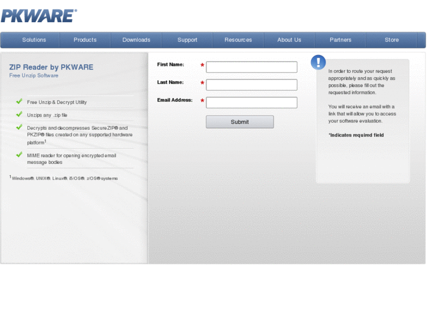The width and height of the screenshot is (435, 326).
Task: Click 'Unzips any .zip file' text
Action: (x=47, y=115)
